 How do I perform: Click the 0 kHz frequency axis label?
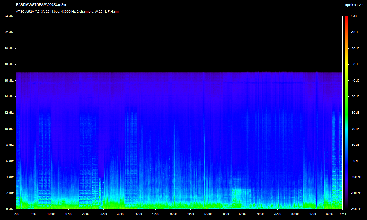point(10,209)
